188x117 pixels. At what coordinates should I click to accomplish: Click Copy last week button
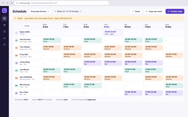pos(154,11)
